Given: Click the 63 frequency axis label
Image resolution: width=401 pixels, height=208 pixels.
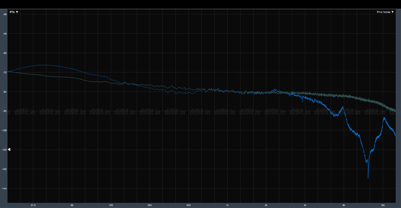Looking at the screenshot, I should point(72,205).
